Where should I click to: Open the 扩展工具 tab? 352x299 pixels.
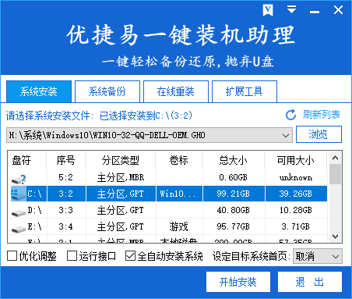(245, 91)
